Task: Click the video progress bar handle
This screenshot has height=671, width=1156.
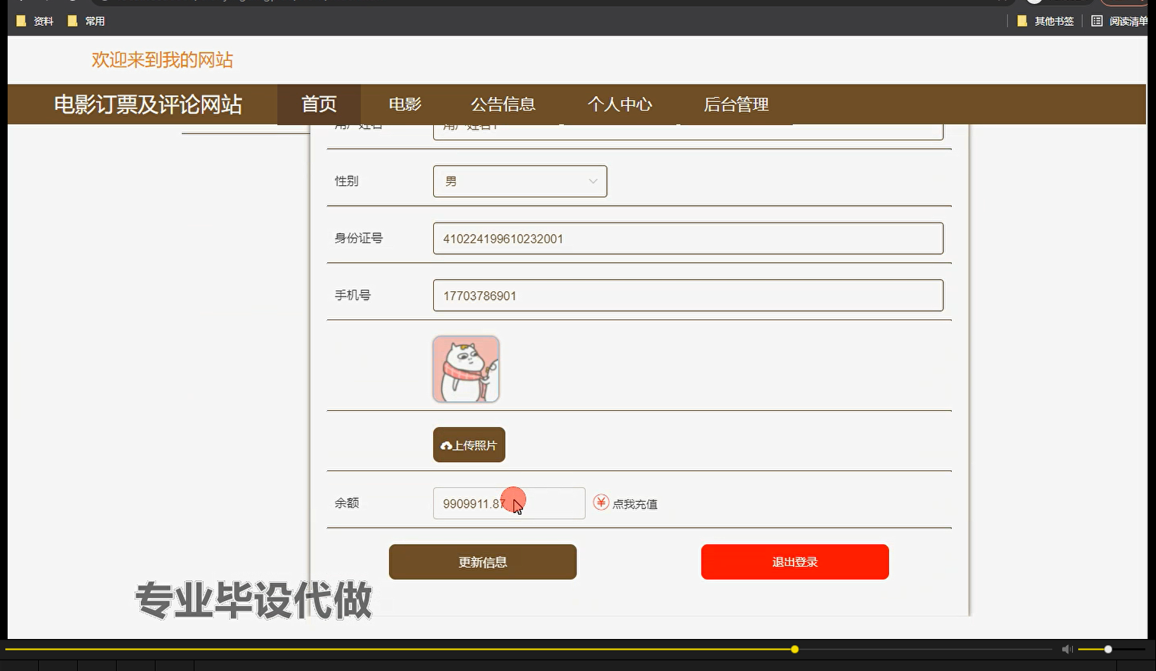Action: click(x=795, y=649)
